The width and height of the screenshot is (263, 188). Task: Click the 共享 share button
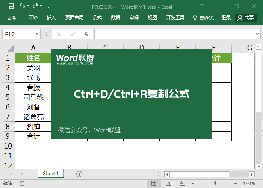245,18
